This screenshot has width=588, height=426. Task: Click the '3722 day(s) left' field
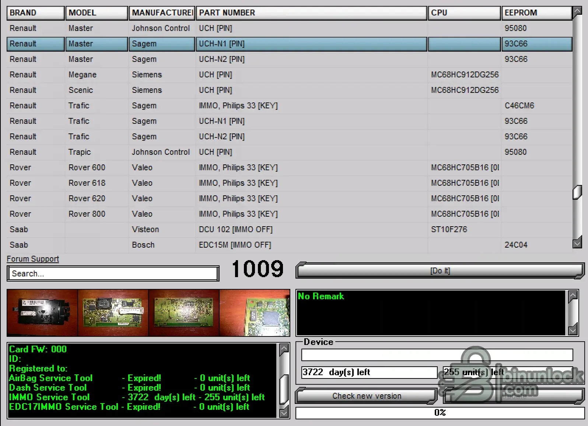pos(370,372)
